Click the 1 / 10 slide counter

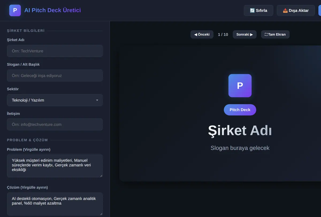tap(223, 35)
